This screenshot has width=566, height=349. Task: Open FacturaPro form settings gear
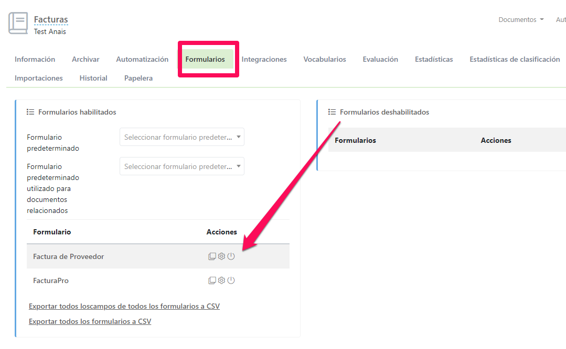click(x=221, y=280)
